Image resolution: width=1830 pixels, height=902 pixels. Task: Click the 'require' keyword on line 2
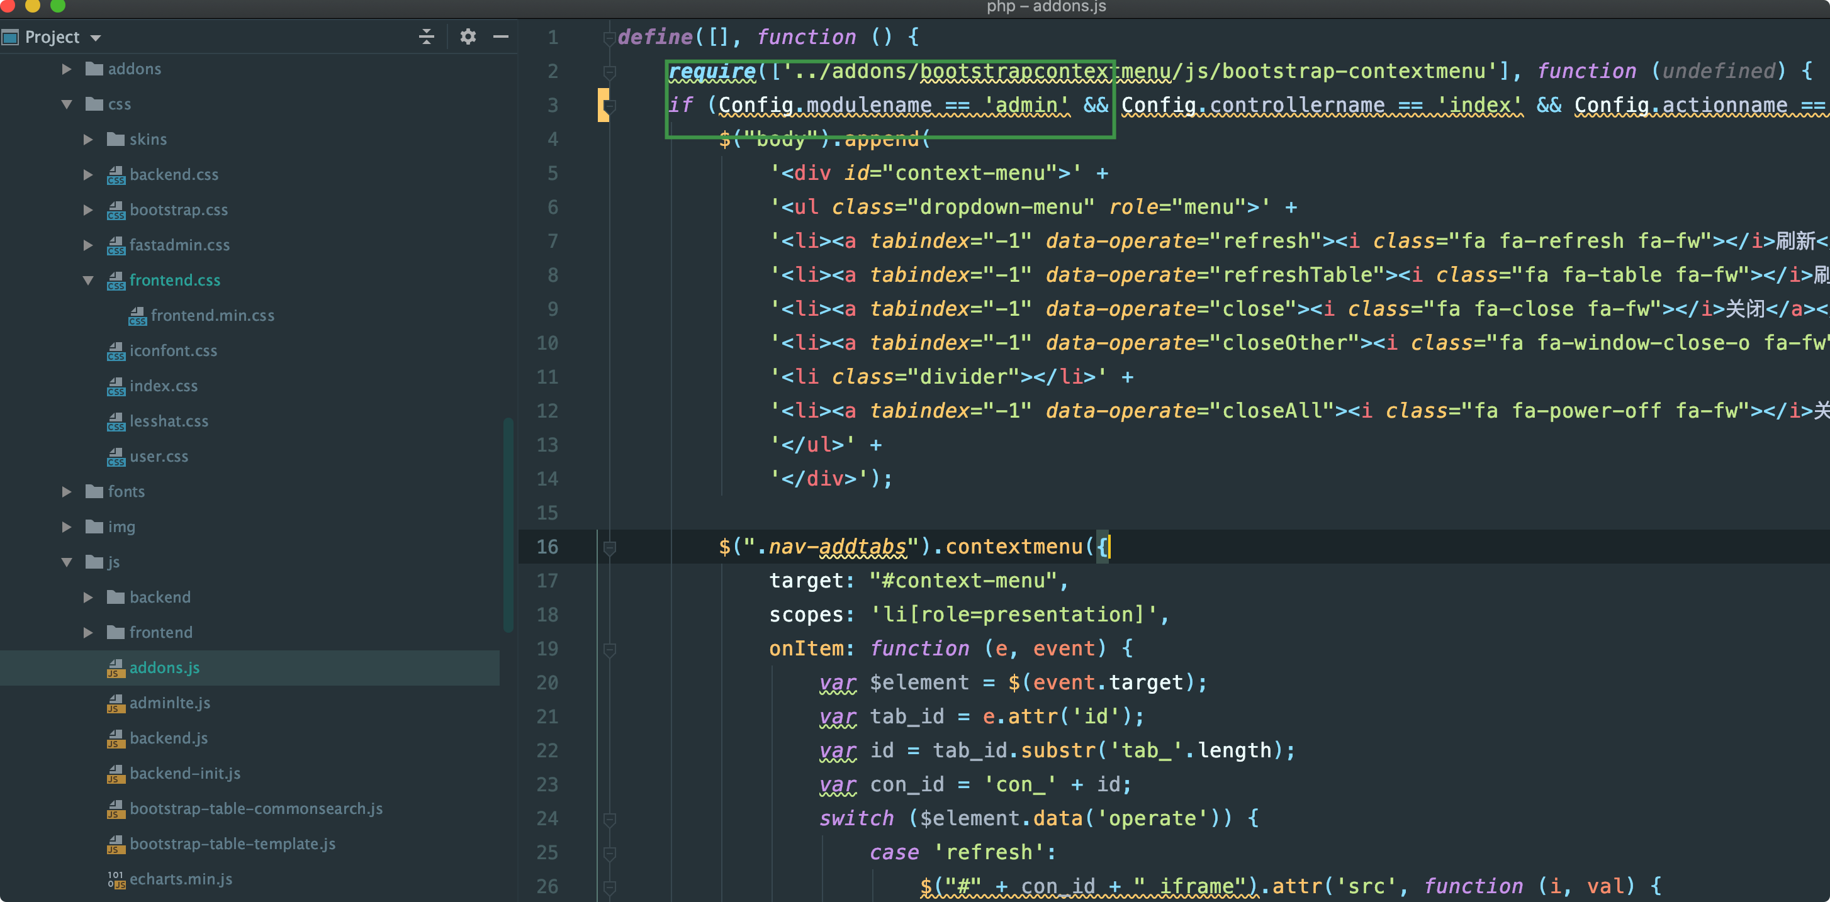click(712, 71)
